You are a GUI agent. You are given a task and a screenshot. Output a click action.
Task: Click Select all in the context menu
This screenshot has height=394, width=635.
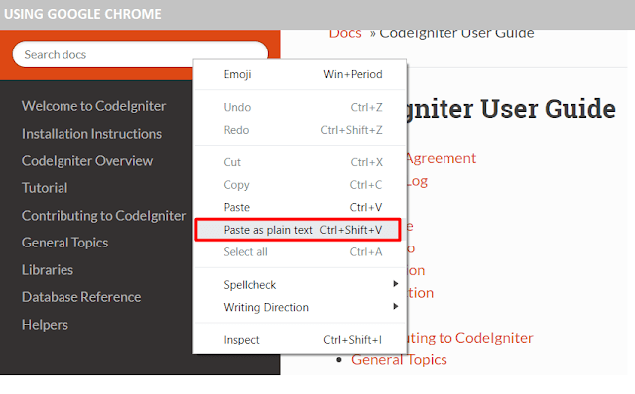click(x=300, y=252)
